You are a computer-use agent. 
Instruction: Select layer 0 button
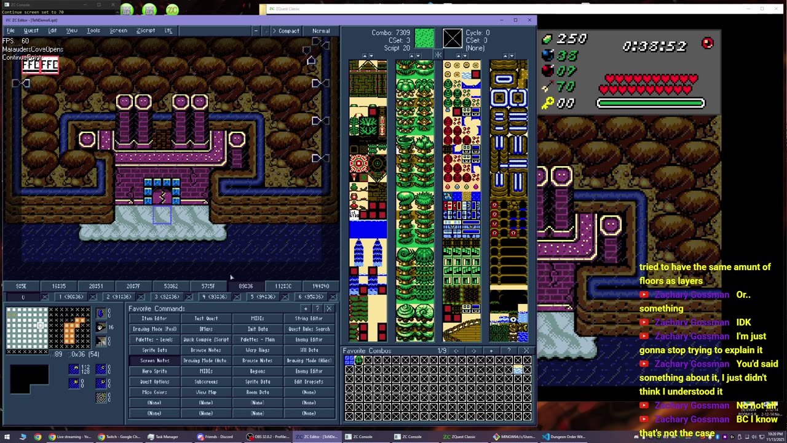(x=23, y=297)
